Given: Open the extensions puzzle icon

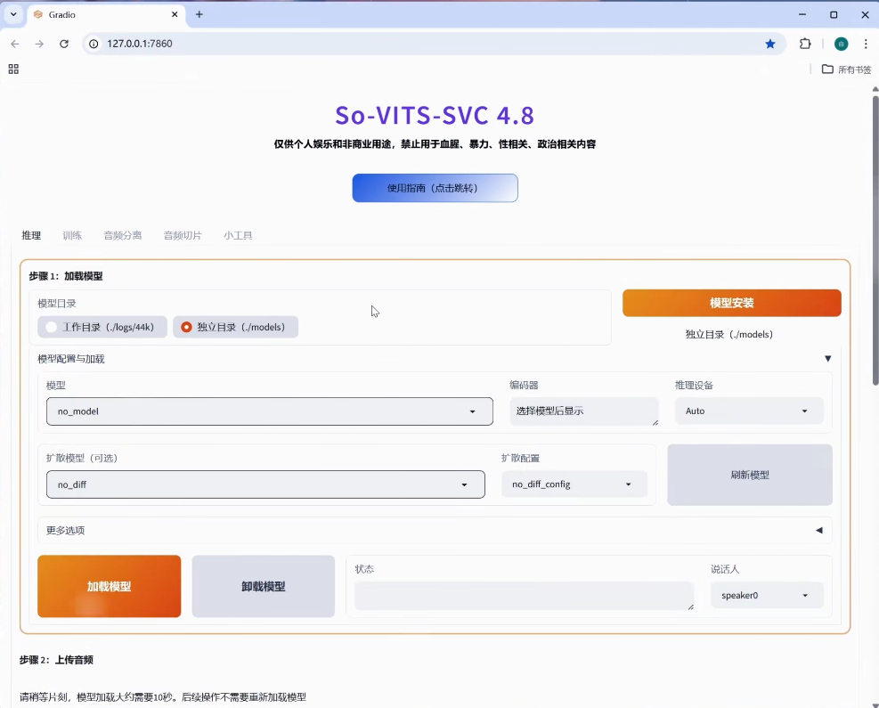Looking at the screenshot, I should pyautogui.click(x=805, y=44).
